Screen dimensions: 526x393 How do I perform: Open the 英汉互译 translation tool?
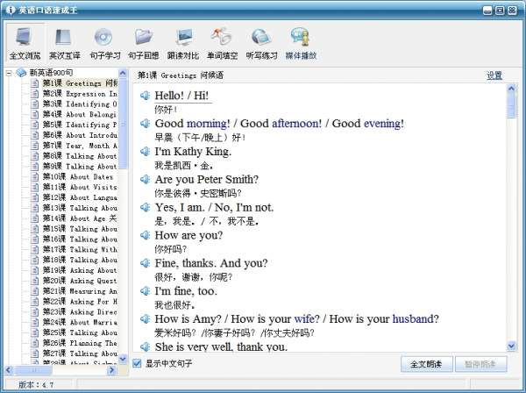tap(62, 43)
